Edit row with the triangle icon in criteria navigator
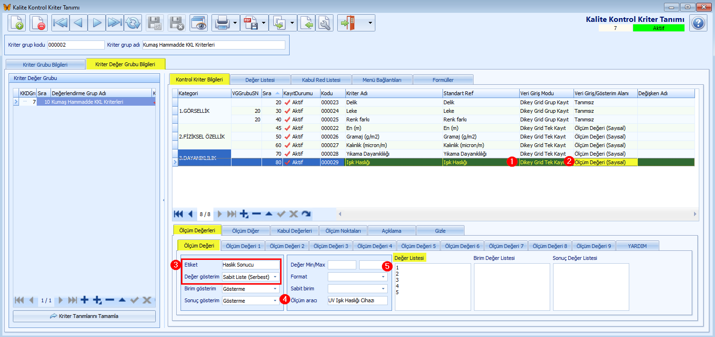The width and height of the screenshot is (715, 337). (269, 214)
